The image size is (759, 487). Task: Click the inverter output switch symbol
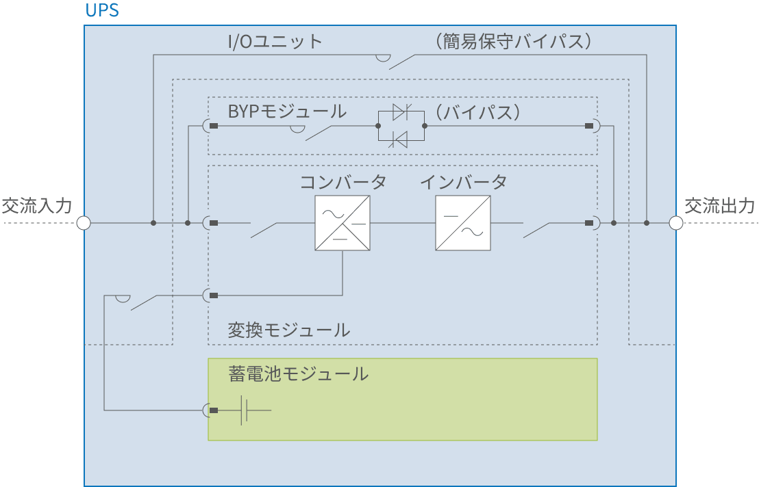click(536, 230)
